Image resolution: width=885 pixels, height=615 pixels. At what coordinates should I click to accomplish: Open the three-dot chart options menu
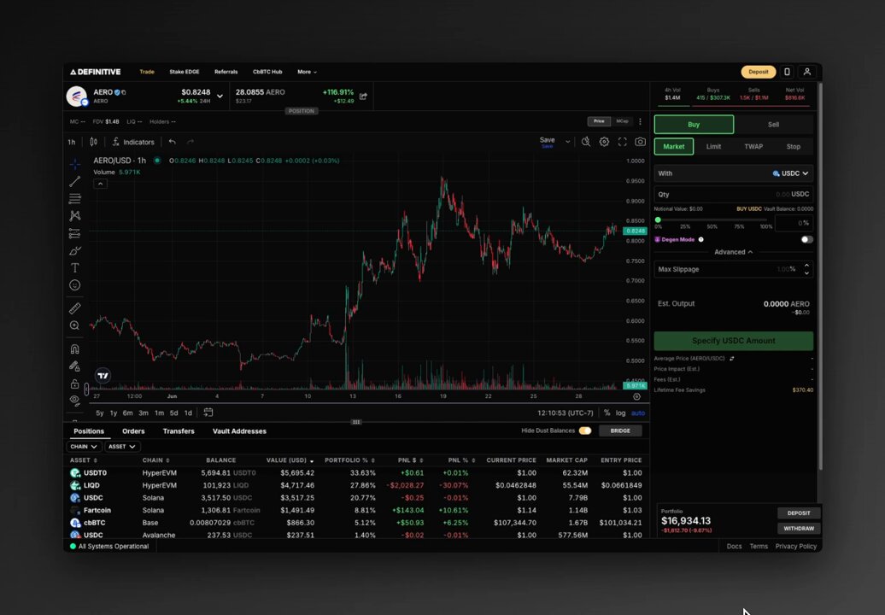pyautogui.click(x=640, y=121)
